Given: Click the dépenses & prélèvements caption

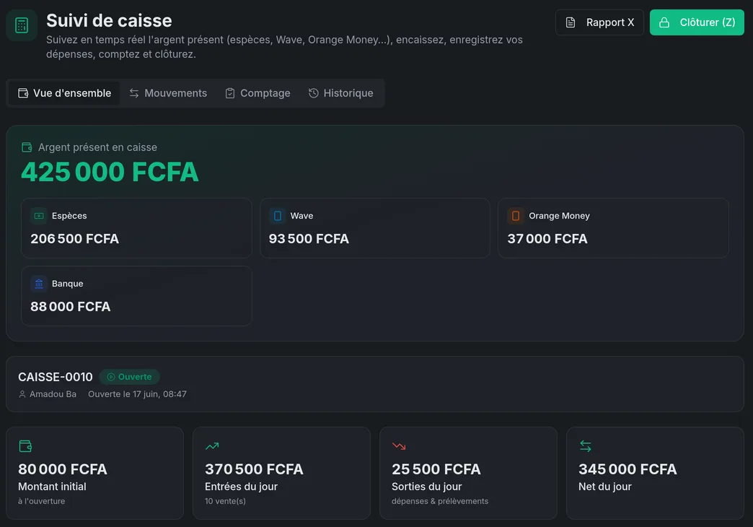Looking at the screenshot, I should (x=440, y=501).
